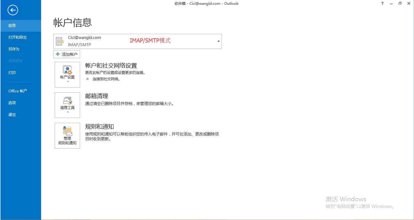The width and height of the screenshot is (414, 220).
Task: Click the rules and alerts folder icon
Action: click(67, 131)
